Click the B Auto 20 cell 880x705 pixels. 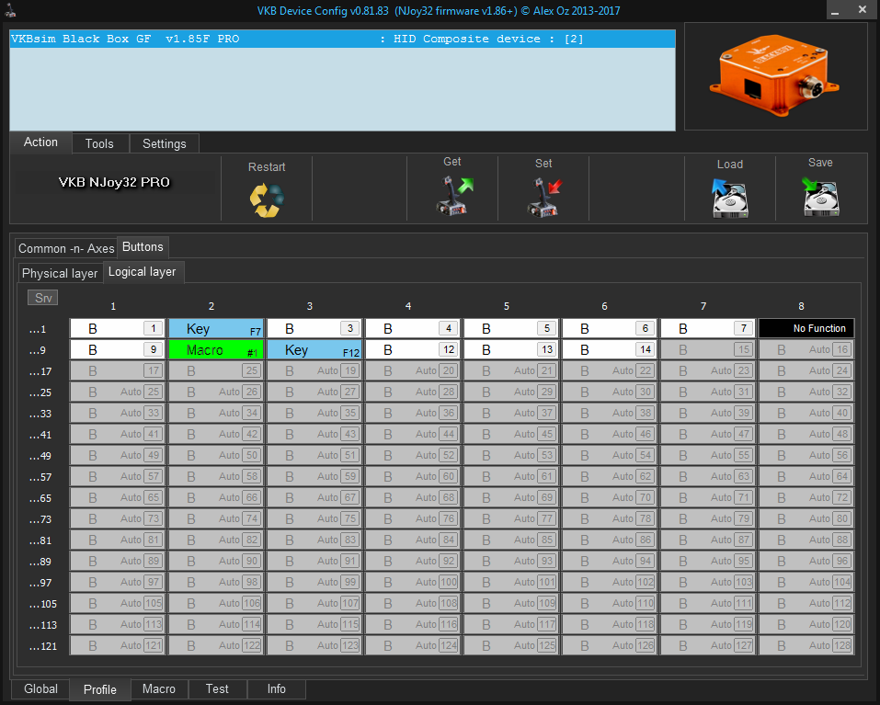pos(413,370)
